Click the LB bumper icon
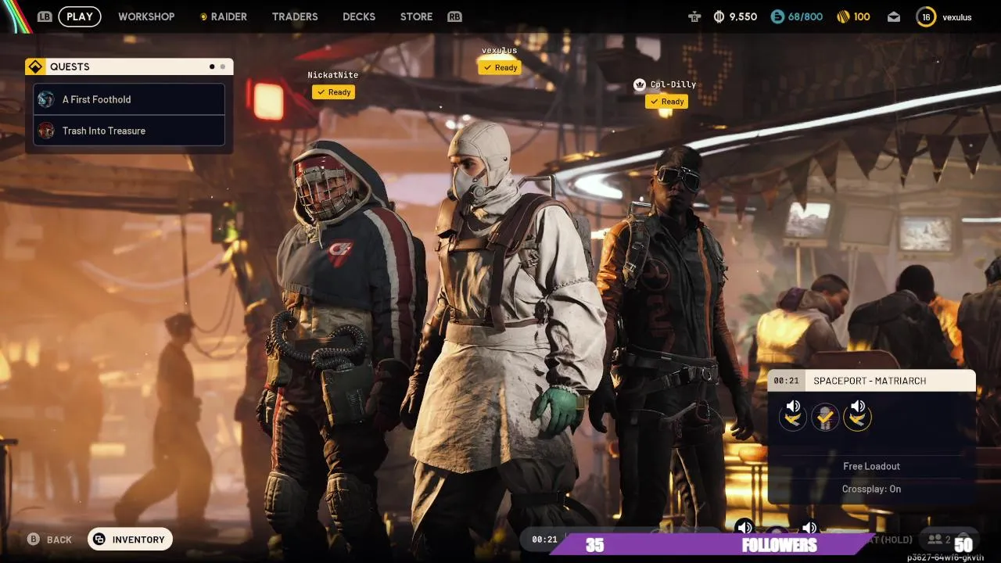This screenshot has width=1001, height=563. point(45,16)
